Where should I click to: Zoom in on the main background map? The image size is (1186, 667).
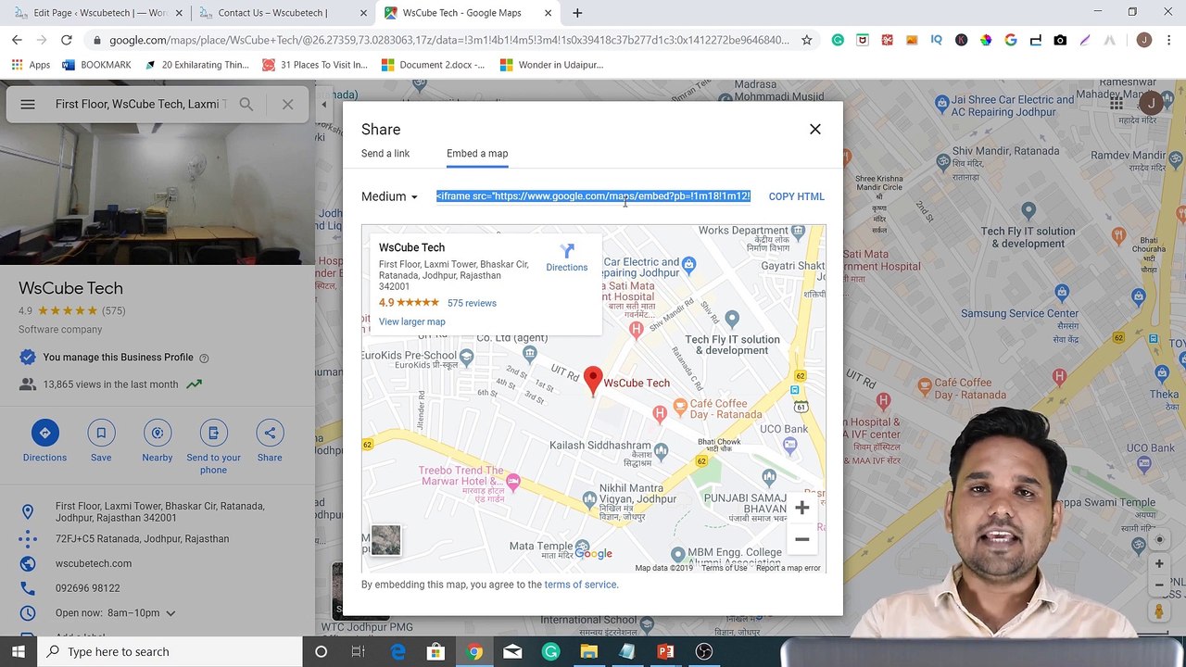tap(1158, 563)
